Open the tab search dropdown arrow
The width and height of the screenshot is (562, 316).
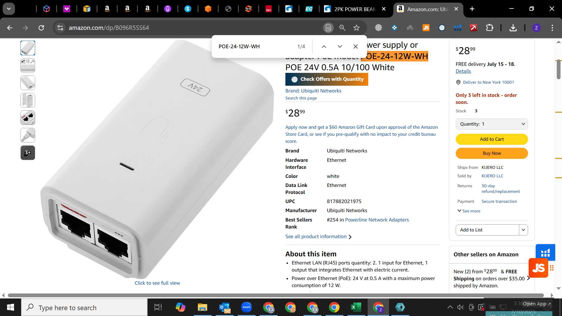point(9,9)
